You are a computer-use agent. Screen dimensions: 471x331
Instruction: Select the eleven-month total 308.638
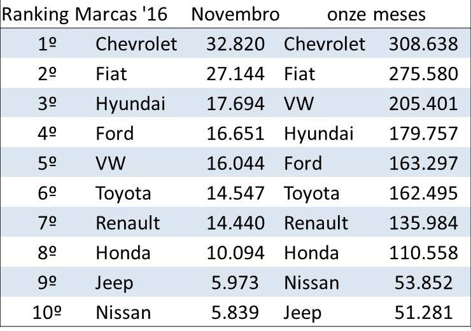point(423,44)
